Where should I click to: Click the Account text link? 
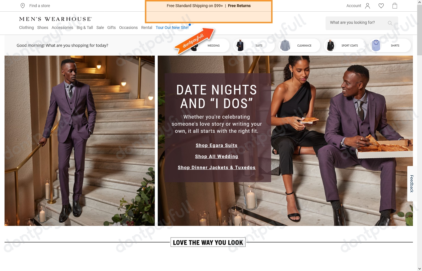354,6
